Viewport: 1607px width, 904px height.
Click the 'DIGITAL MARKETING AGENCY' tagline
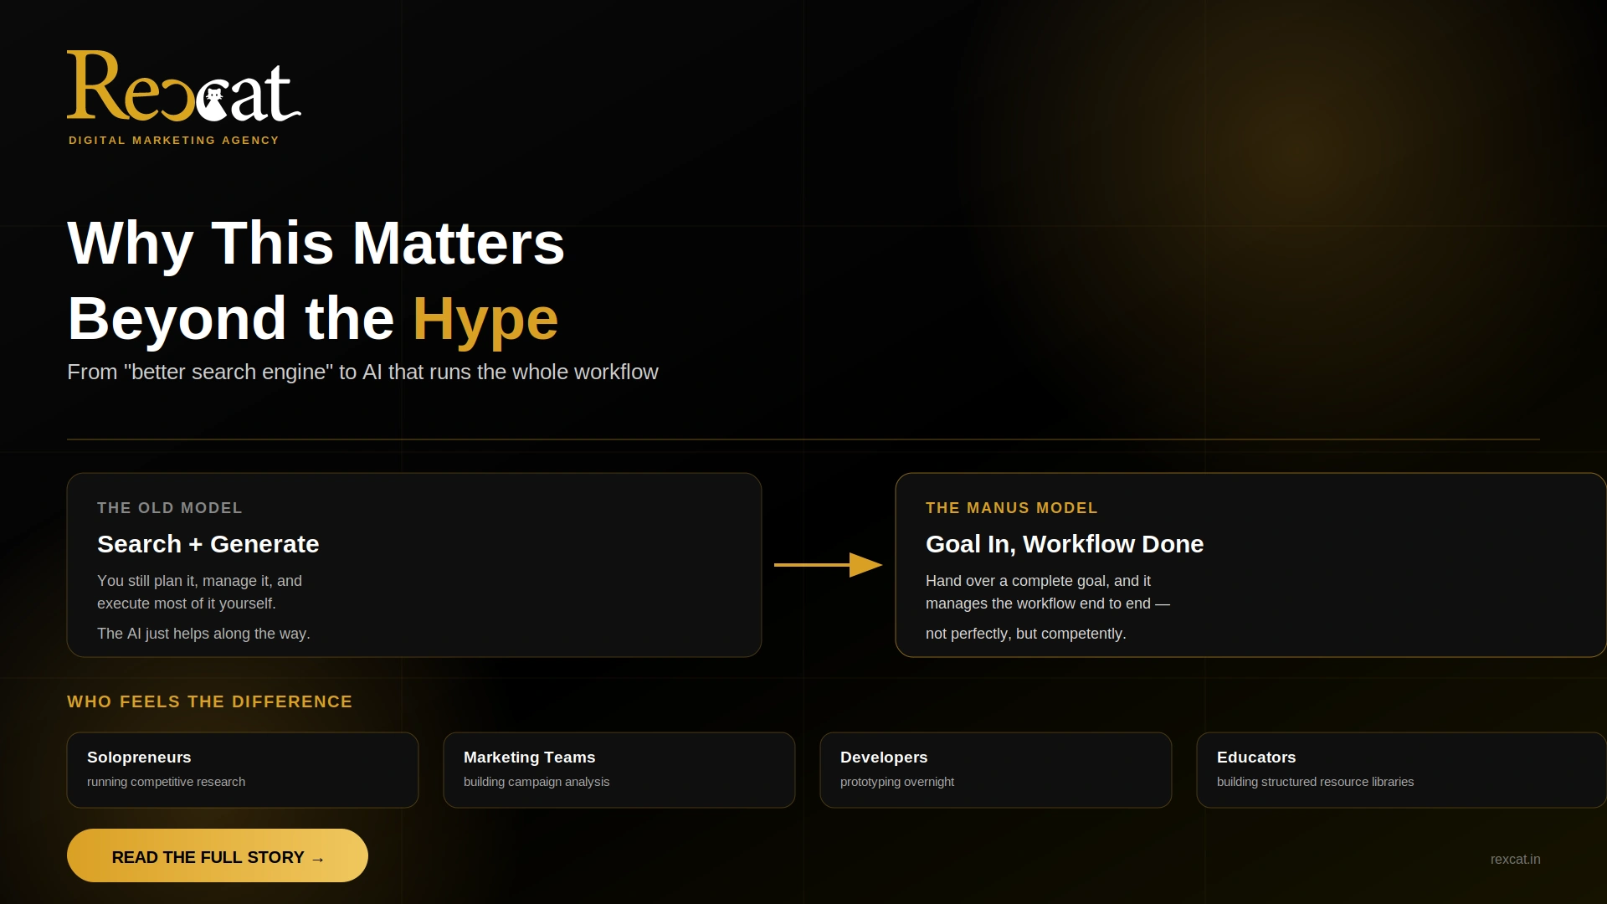174,141
